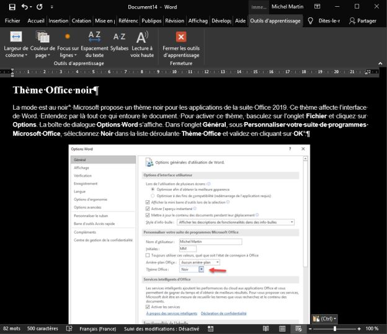Open spelling check icon in status bar
The height and width of the screenshot is (334, 387).
[x=69, y=328]
